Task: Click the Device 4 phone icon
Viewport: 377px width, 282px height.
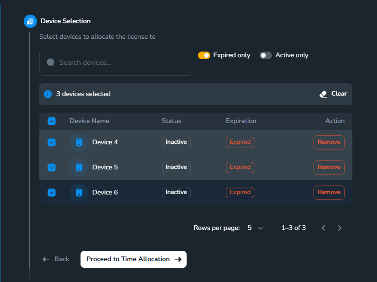Action: 79,142
